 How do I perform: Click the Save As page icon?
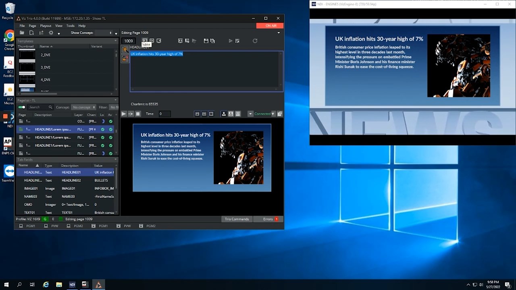212,41
